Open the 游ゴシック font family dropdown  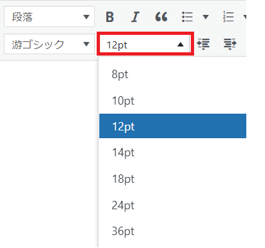coord(49,44)
